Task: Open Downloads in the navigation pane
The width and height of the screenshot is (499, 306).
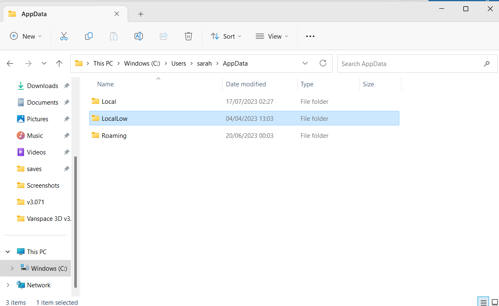Action: tap(42, 86)
